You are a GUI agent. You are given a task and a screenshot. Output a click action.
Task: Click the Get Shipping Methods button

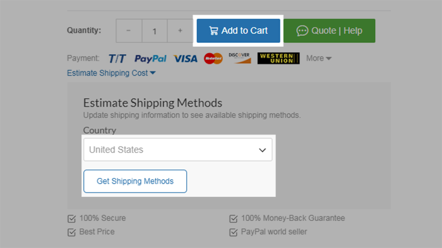pyautogui.click(x=135, y=181)
